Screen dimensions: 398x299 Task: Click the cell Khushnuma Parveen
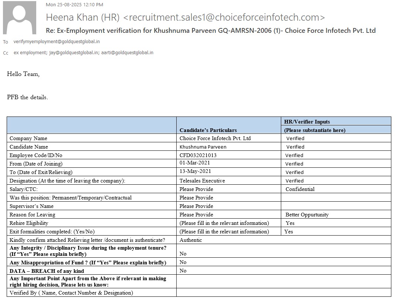click(203, 147)
